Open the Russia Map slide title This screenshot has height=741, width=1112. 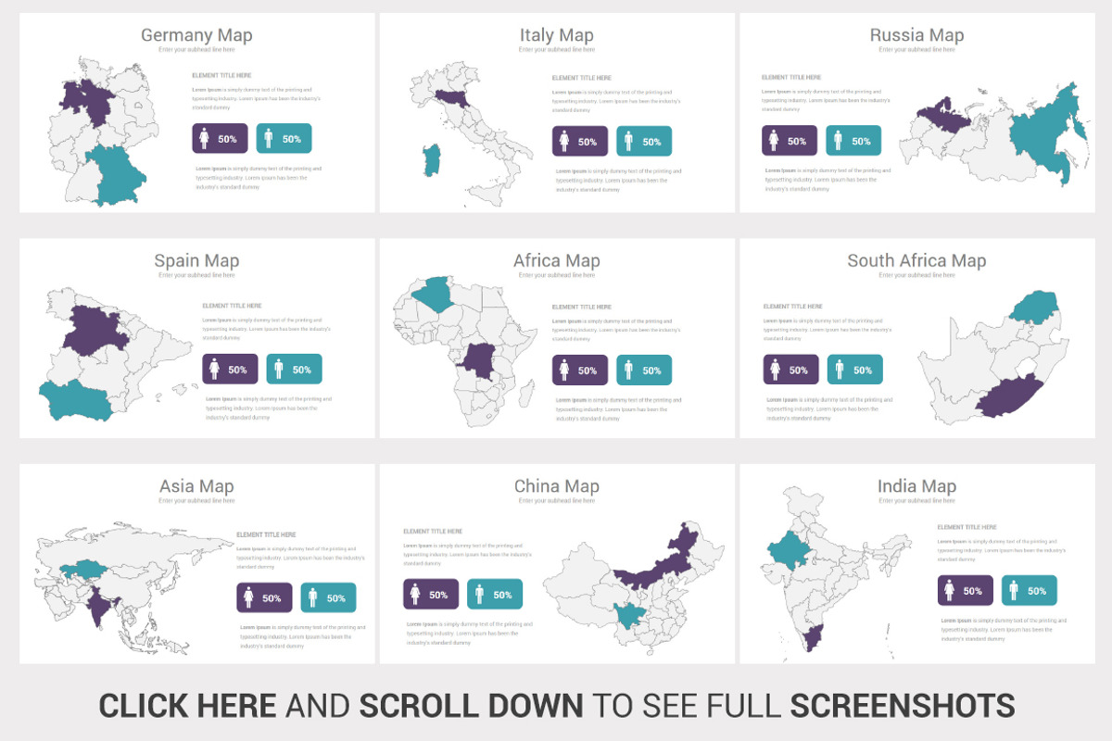coord(916,35)
